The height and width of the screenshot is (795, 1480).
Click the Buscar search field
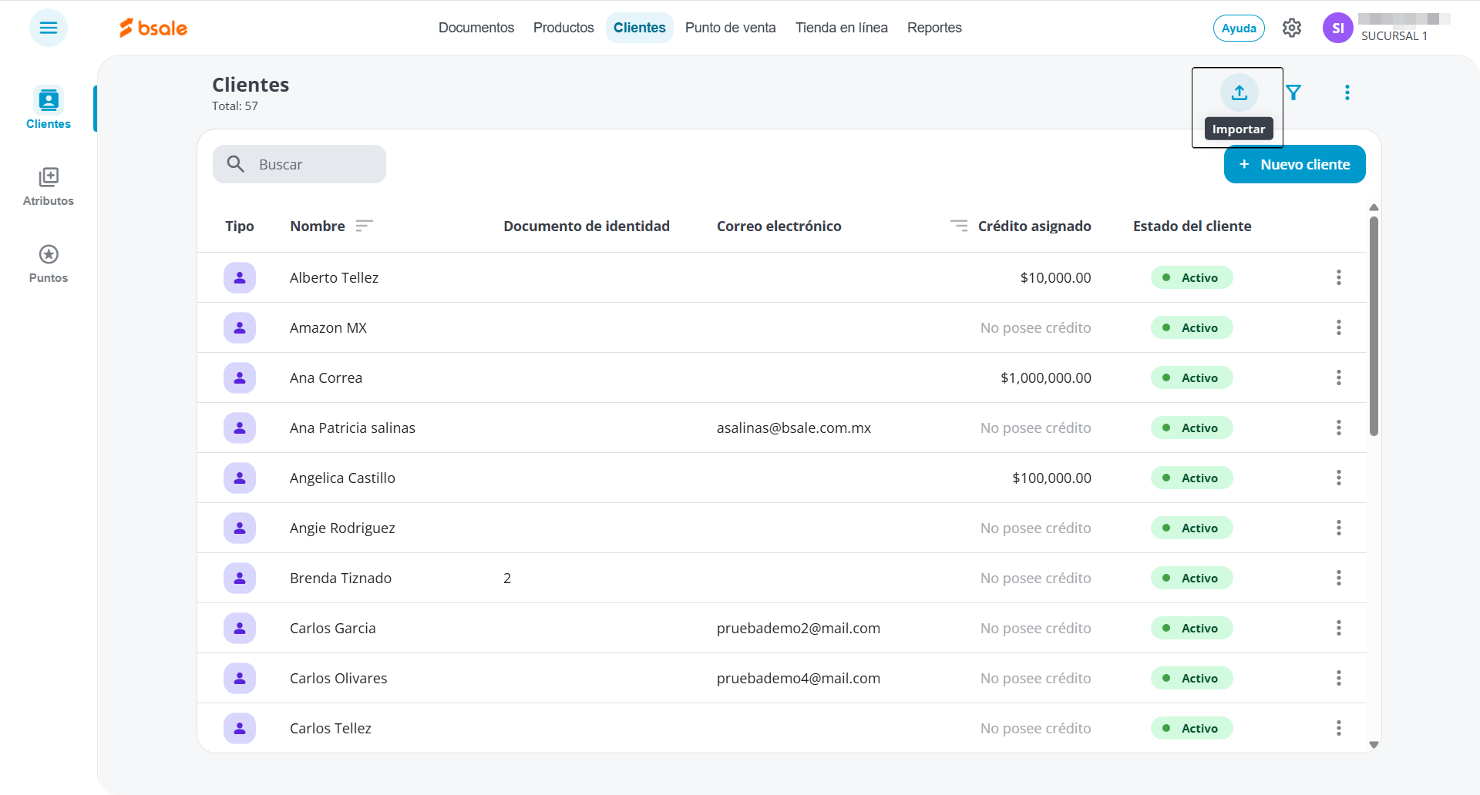(x=299, y=164)
